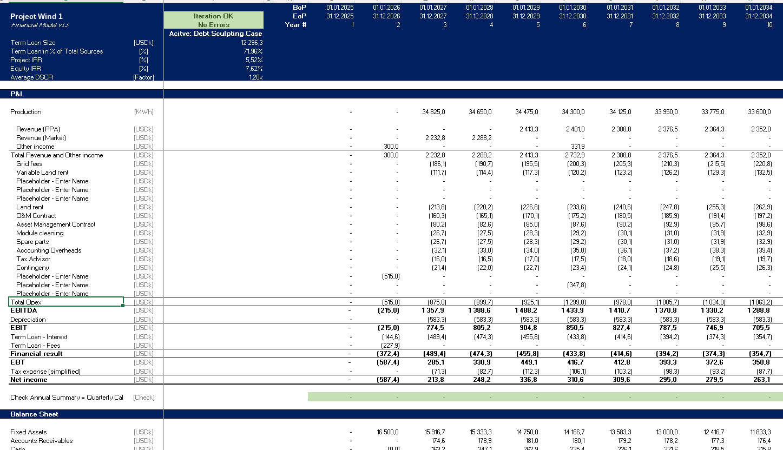783x450 pixels.
Task: Select EBITDA value 1 488,2
Action: [x=529, y=310]
